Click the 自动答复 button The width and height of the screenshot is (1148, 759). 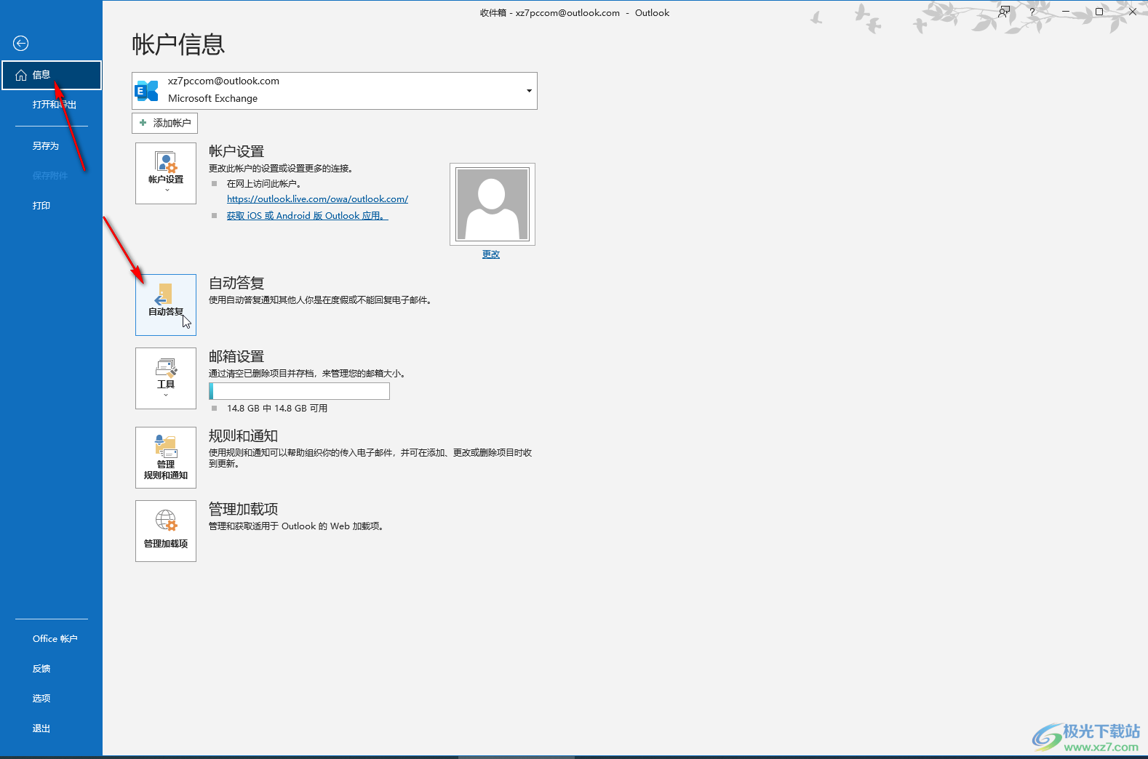coord(166,305)
